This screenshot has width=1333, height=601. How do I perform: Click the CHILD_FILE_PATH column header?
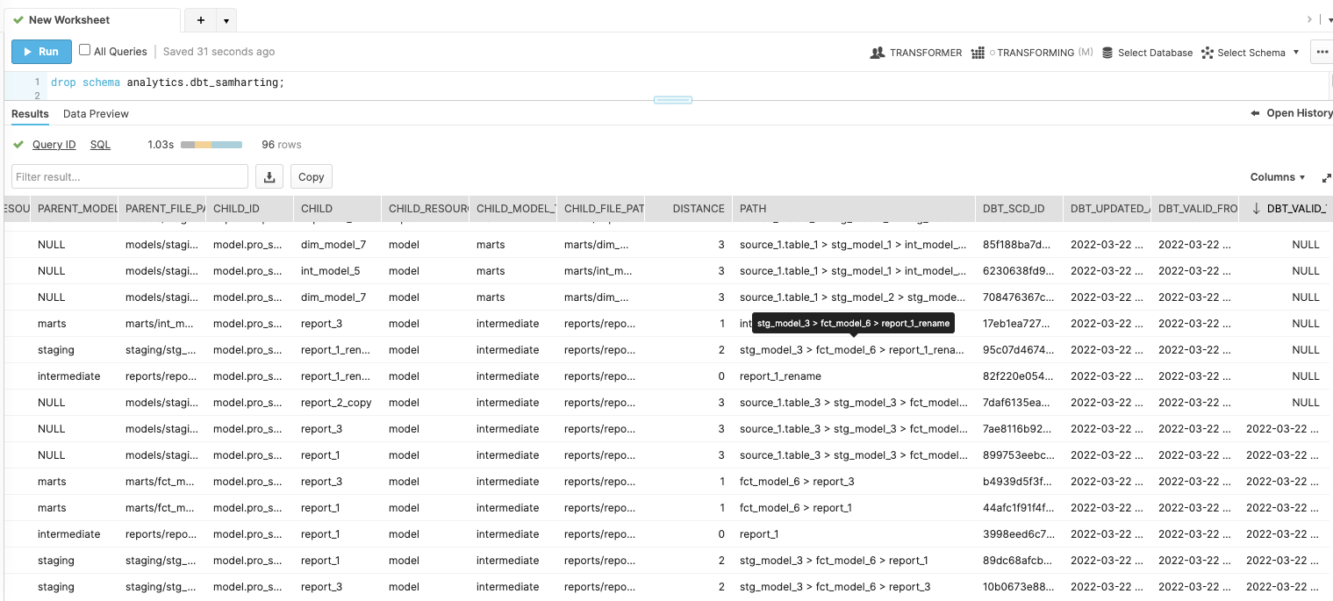pyautogui.click(x=600, y=208)
